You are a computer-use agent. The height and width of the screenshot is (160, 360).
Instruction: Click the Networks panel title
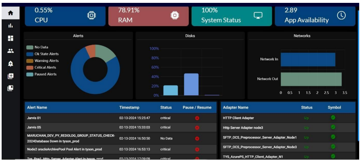pyautogui.click(x=302, y=36)
